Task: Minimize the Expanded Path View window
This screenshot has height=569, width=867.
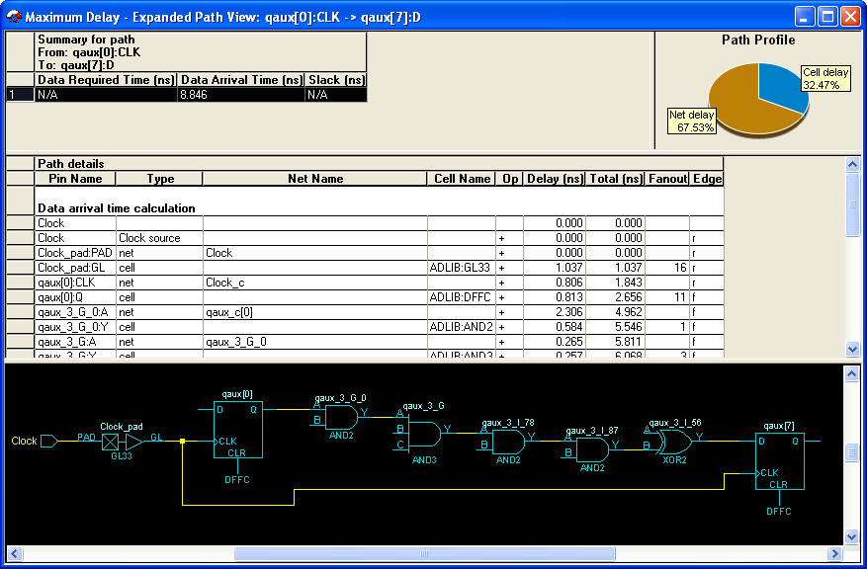Action: [x=805, y=17]
